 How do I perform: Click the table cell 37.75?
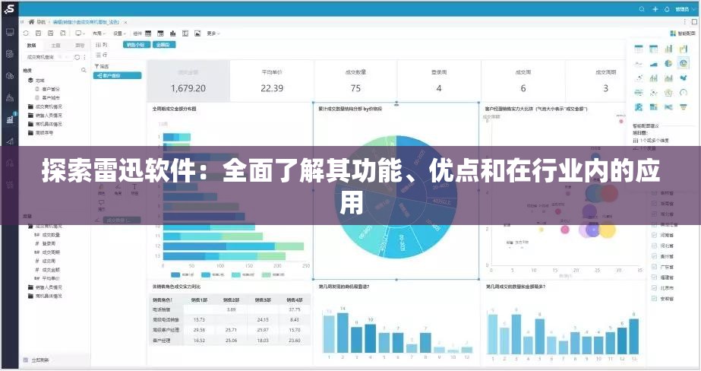coord(294,309)
